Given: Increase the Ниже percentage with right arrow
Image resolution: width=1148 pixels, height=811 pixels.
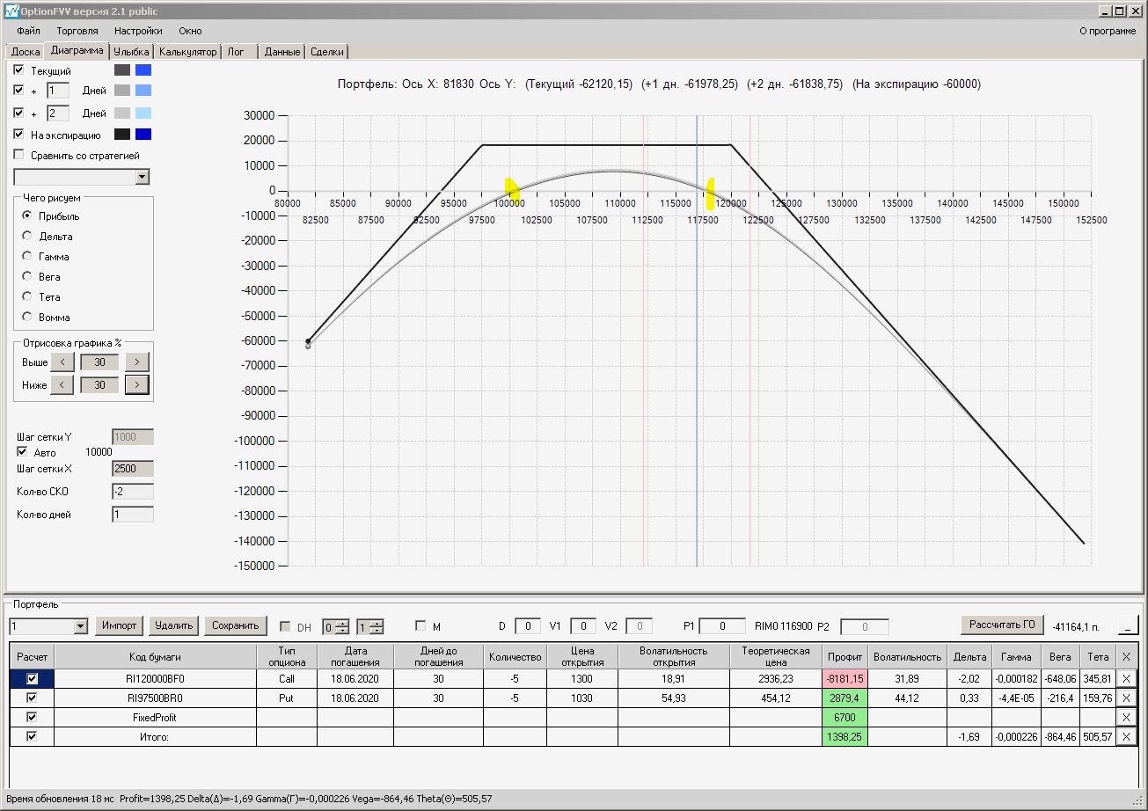Looking at the screenshot, I should pos(137,385).
